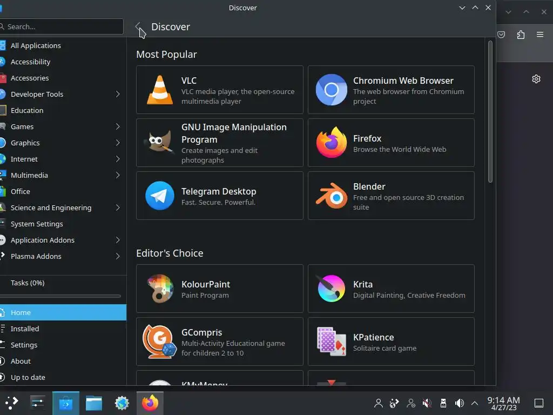The image size is (553, 415).
Task: Click the muted microphone tray icon
Action: [x=427, y=403]
